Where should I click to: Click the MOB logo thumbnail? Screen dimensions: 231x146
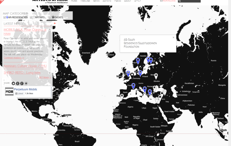[x=9, y=92]
